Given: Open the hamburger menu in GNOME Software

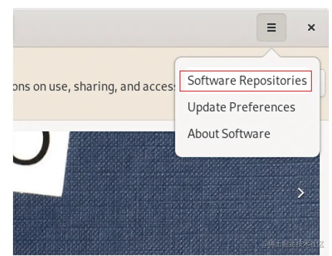Looking at the screenshot, I should tap(271, 28).
